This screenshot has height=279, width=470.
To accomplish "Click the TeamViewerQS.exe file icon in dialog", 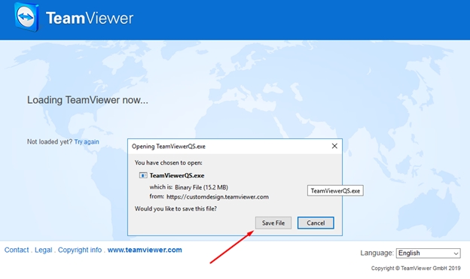I will click(143, 175).
